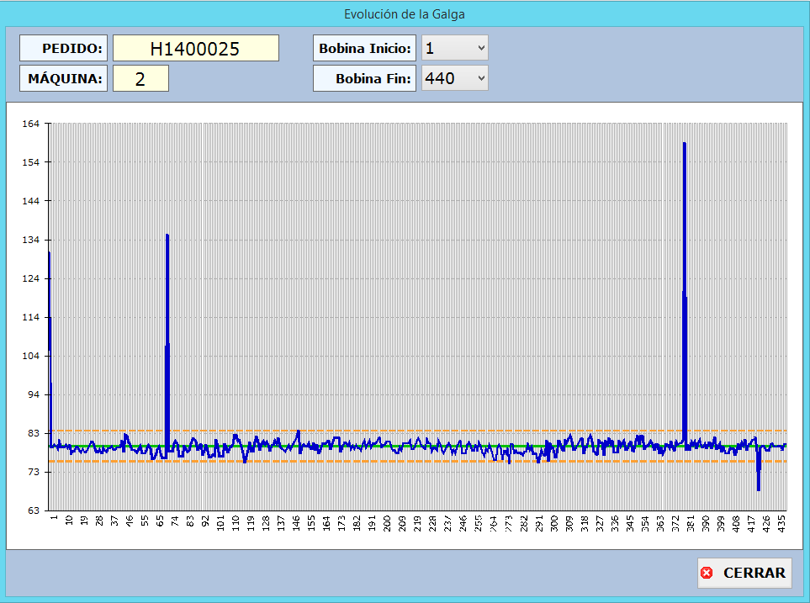Click the tallest spike peak near bobina 378

point(684,145)
